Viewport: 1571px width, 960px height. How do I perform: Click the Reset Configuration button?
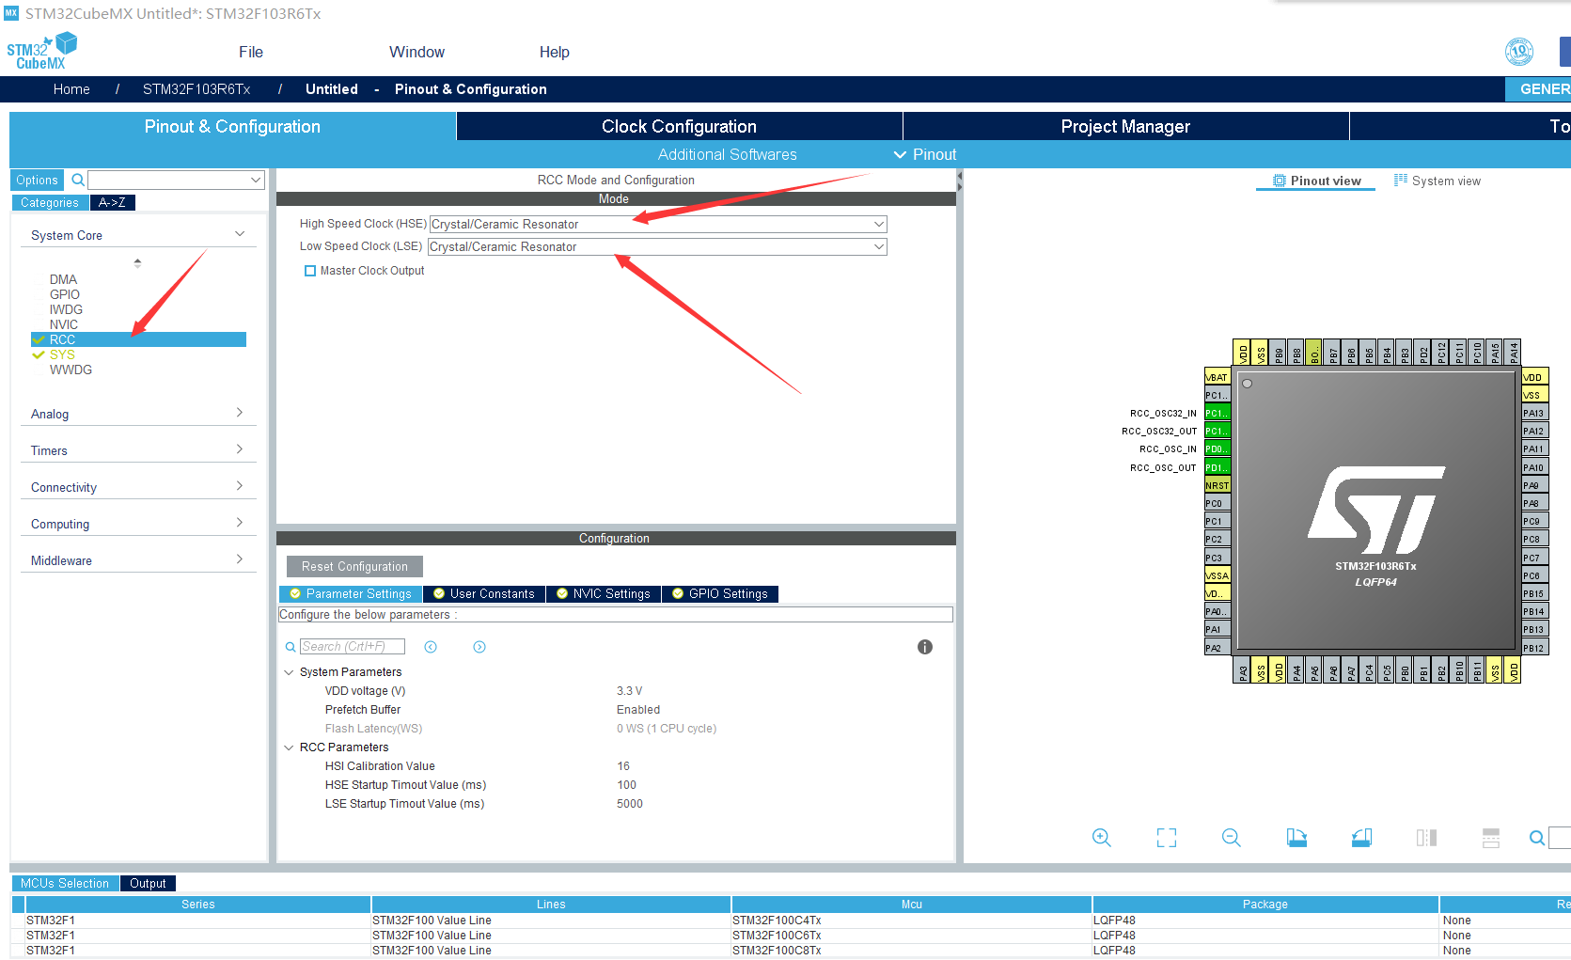(353, 566)
